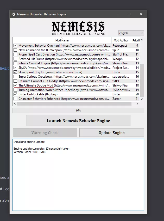Enable the Infinite Combat Engine checkbox
This screenshot has height=221, width=164.
tap(15, 63)
